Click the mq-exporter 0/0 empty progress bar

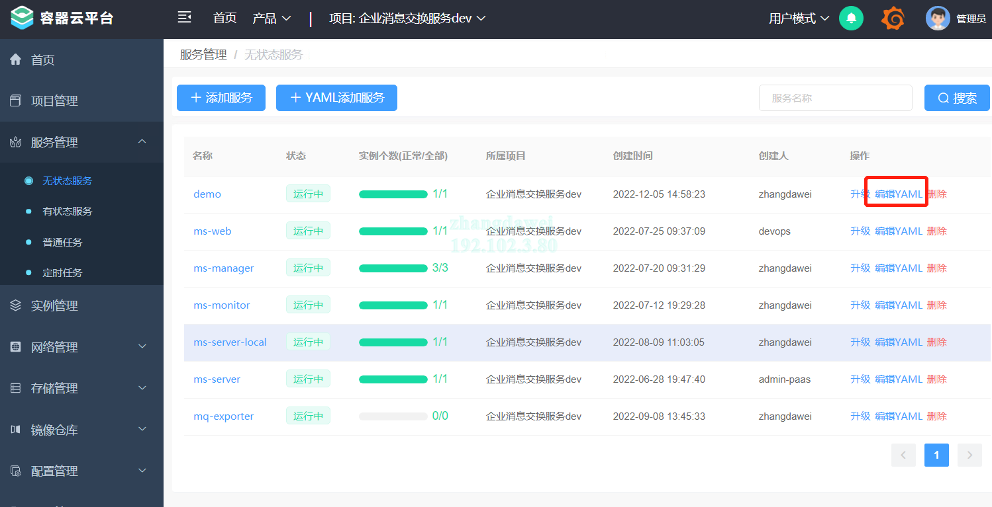(x=393, y=416)
